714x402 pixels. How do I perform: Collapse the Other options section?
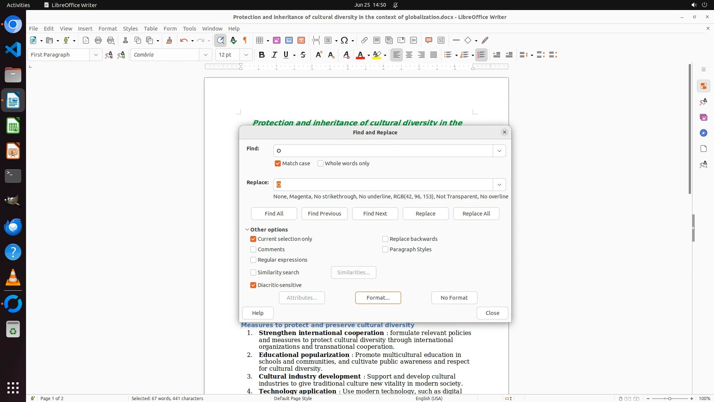[x=248, y=230]
